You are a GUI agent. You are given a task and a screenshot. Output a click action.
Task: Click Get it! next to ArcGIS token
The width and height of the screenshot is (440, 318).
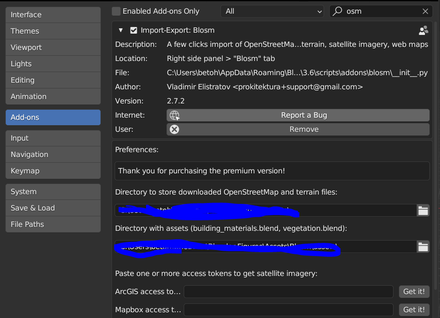414,291
